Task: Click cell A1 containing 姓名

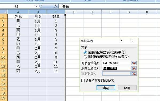Action: (18, 16)
